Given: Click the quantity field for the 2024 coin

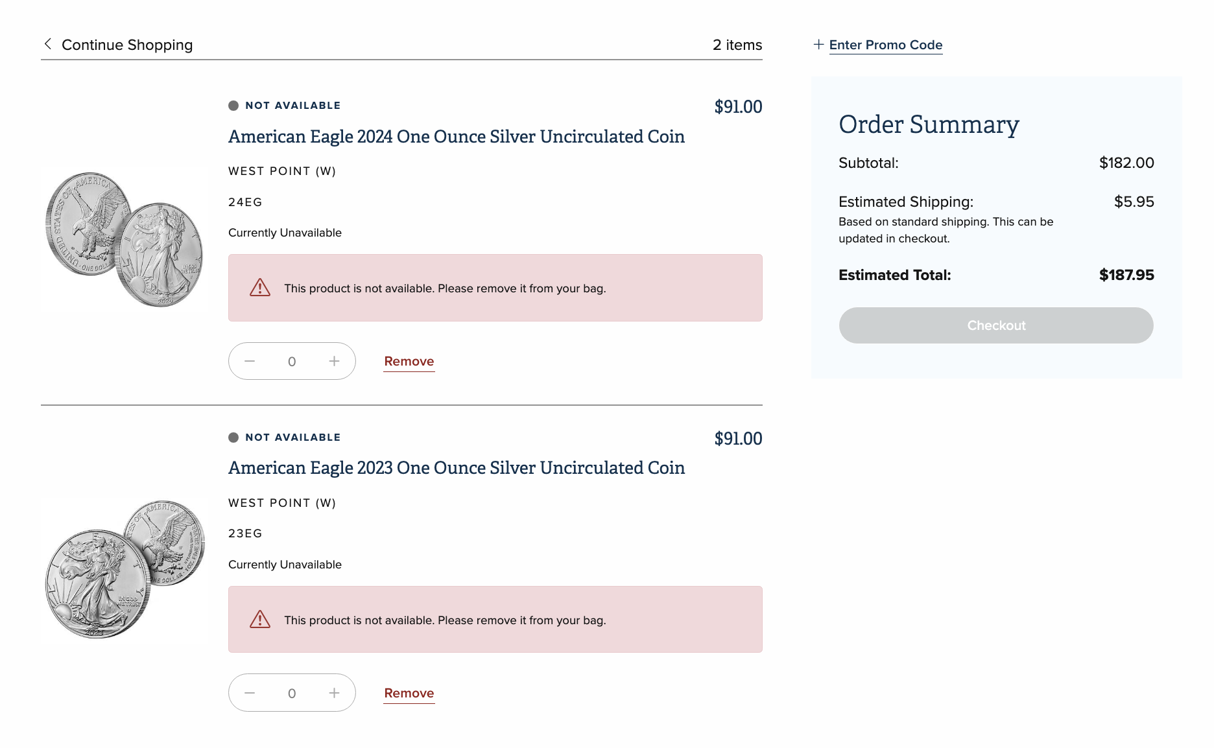Looking at the screenshot, I should 292,361.
